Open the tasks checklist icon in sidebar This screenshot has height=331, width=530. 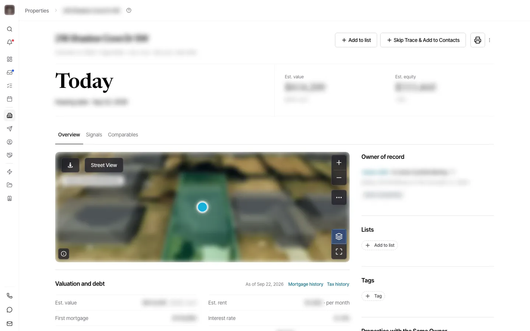point(10,86)
